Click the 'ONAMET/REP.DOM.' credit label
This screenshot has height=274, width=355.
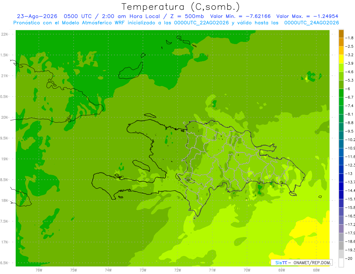pos(312,262)
